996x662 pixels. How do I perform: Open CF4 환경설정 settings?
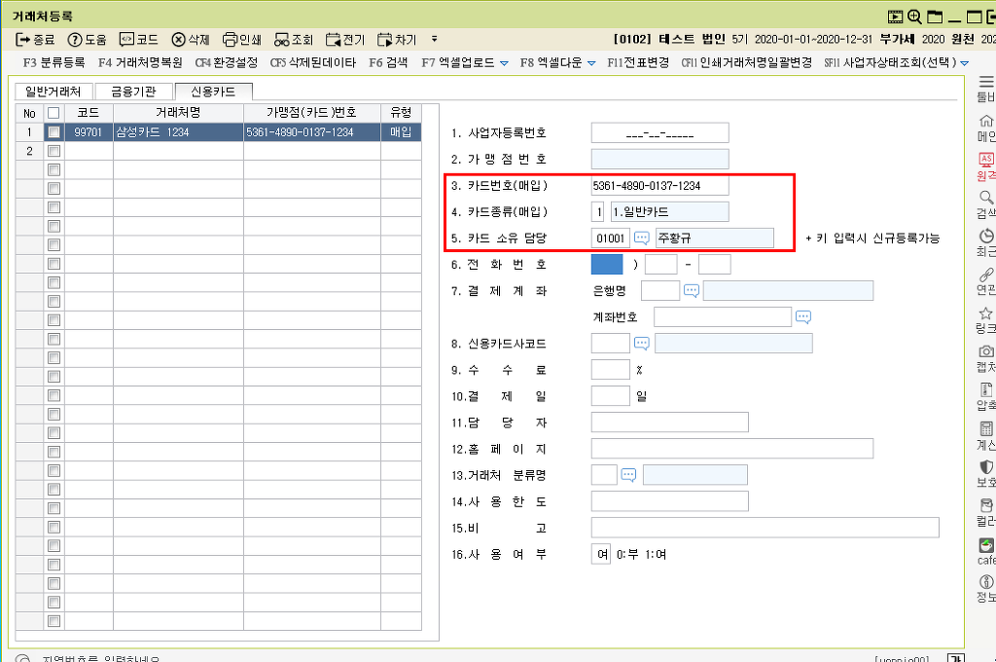(227, 62)
